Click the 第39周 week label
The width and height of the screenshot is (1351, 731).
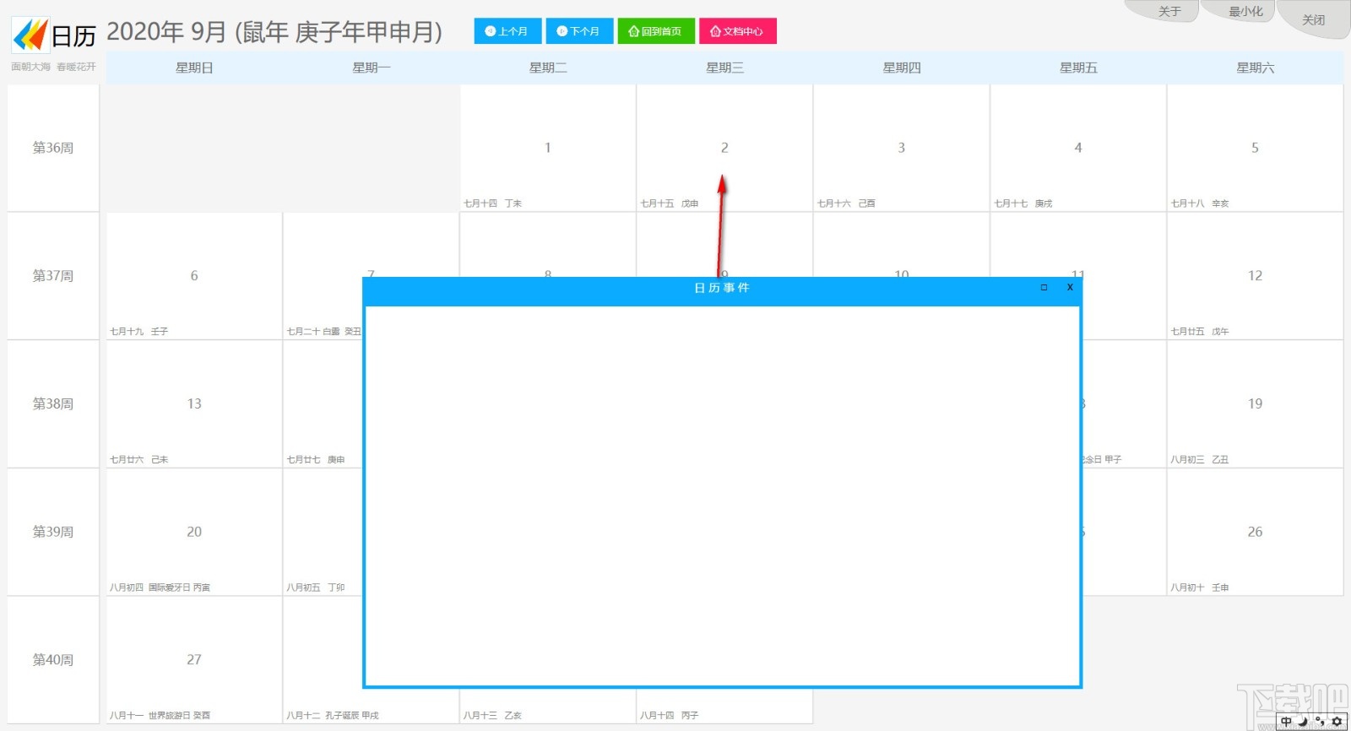[53, 532]
